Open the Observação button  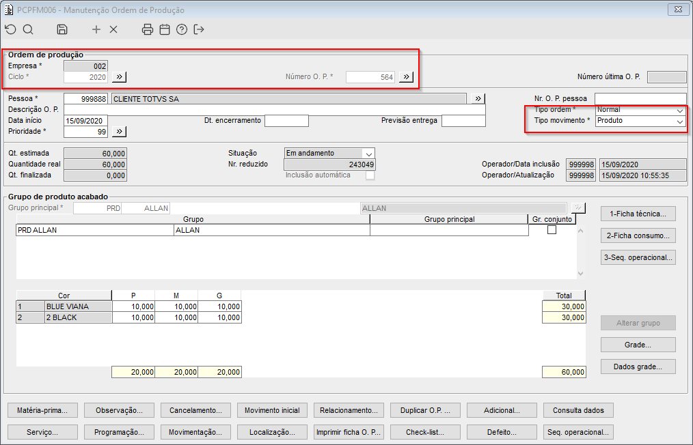click(119, 410)
